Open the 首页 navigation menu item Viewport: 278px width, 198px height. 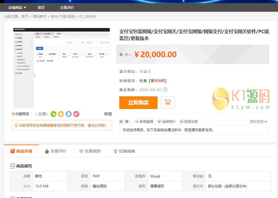[41, 8]
